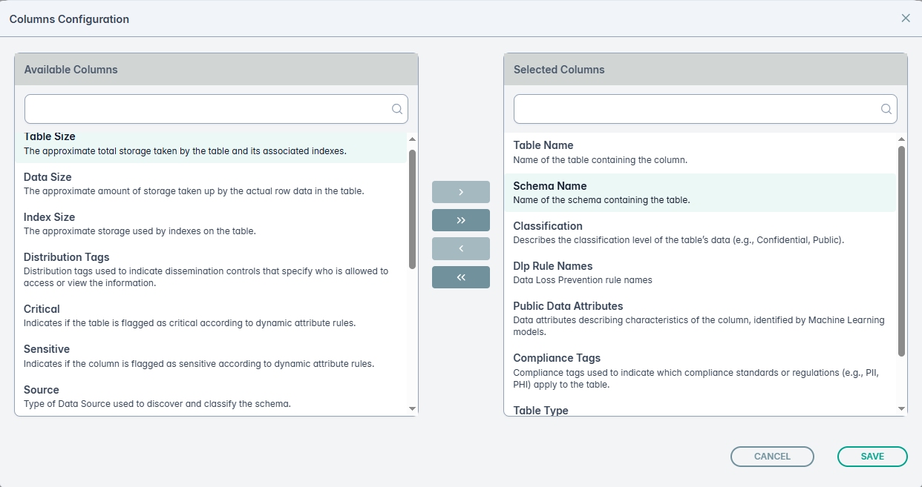Image resolution: width=922 pixels, height=487 pixels.
Task: Click the move all left double-arrow button
Action: point(460,277)
